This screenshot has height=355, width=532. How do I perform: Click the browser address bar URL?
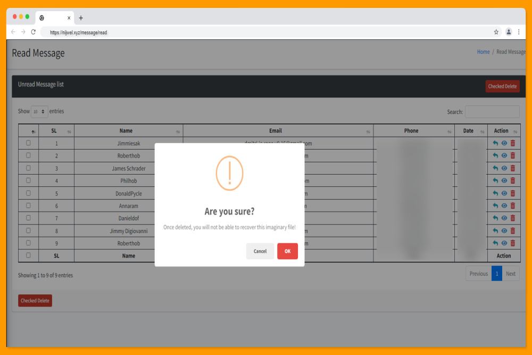tap(78, 32)
